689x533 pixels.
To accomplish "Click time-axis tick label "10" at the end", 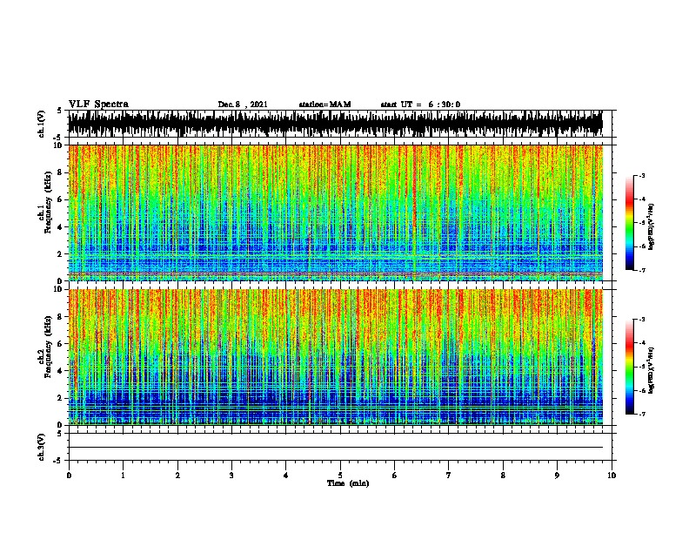I will tap(612, 476).
